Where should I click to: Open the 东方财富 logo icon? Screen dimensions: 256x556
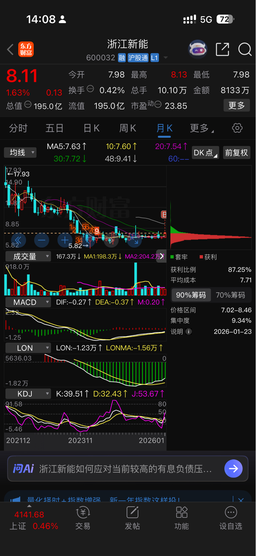pos(26,49)
